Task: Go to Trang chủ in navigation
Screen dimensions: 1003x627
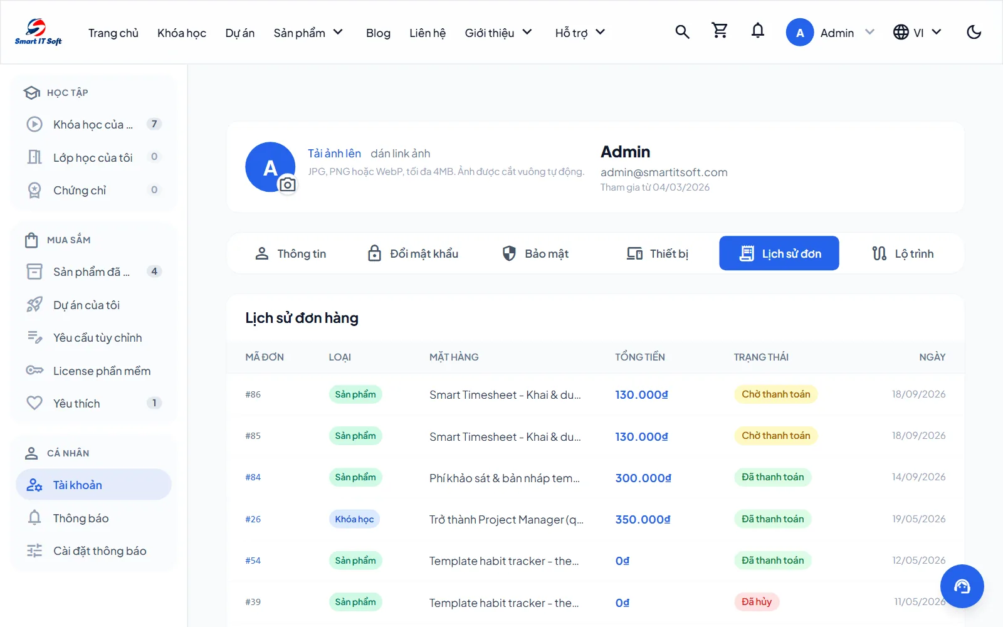Action: pos(113,33)
